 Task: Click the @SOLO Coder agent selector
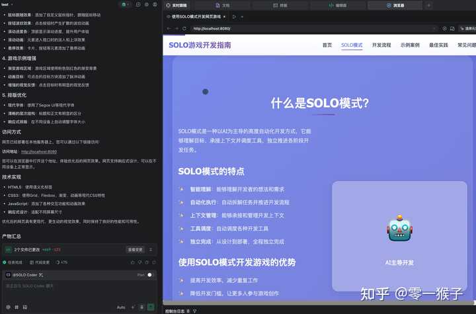click(x=24, y=275)
